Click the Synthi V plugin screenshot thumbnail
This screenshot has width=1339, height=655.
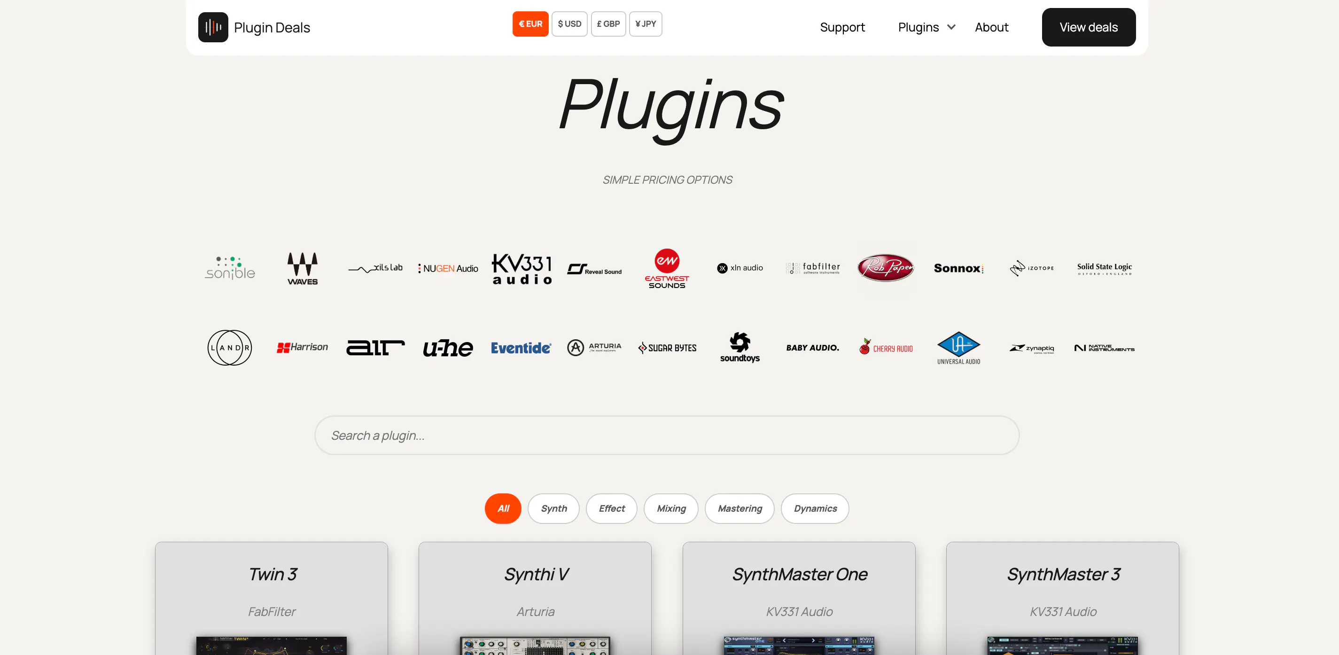click(535, 646)
